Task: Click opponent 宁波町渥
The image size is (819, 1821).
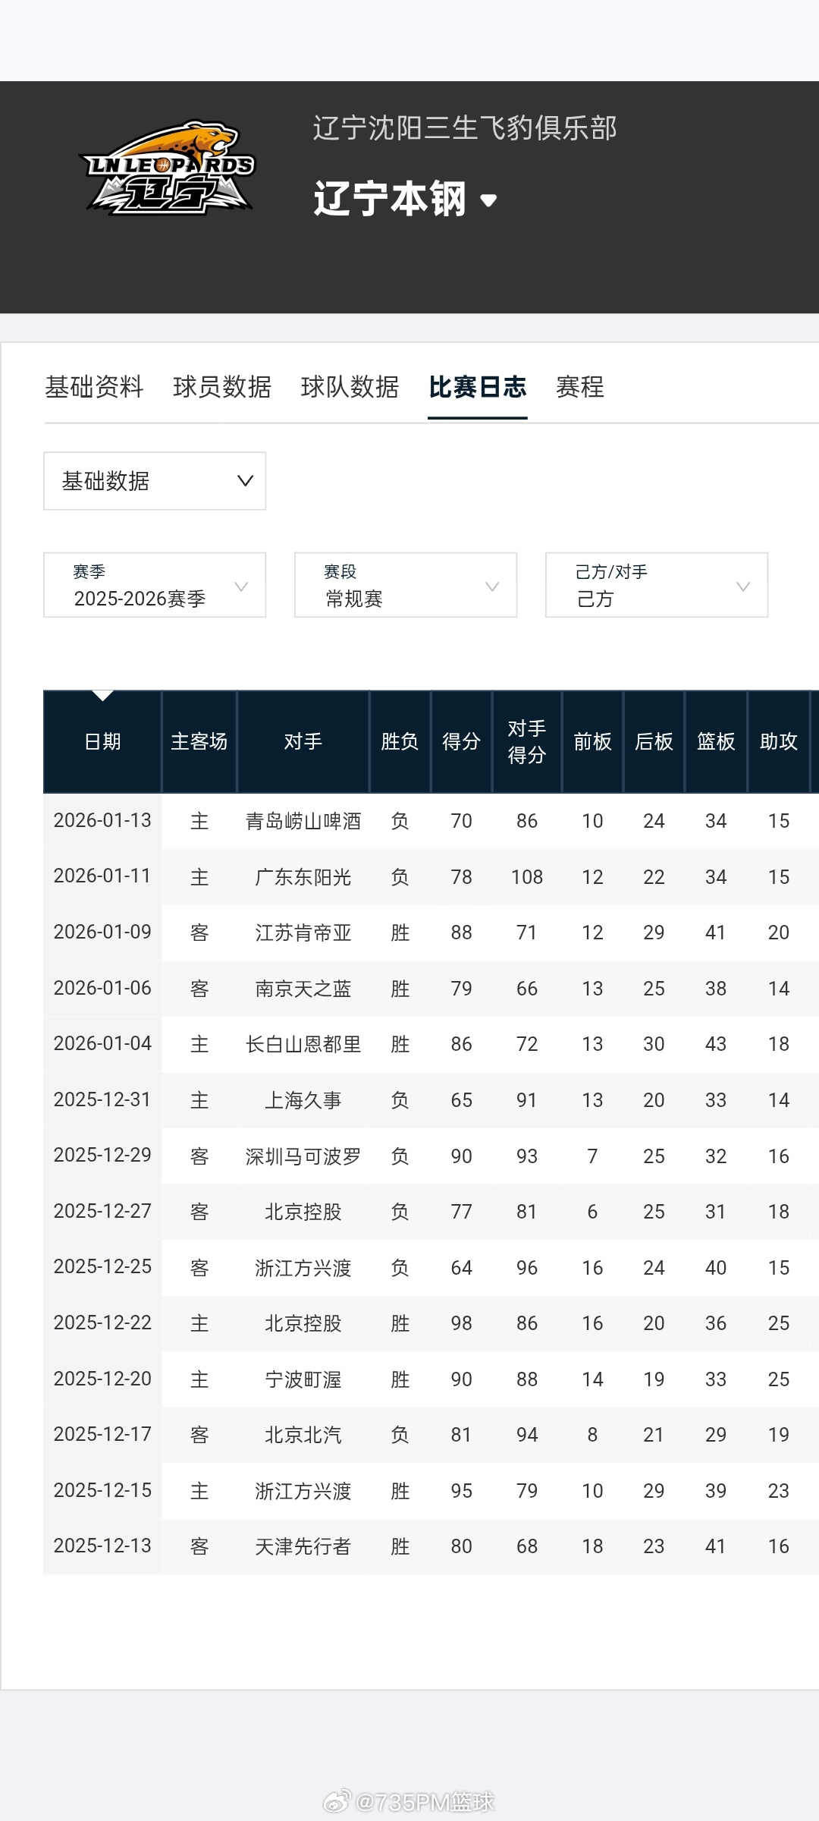Action: (x=303, y=1379)
